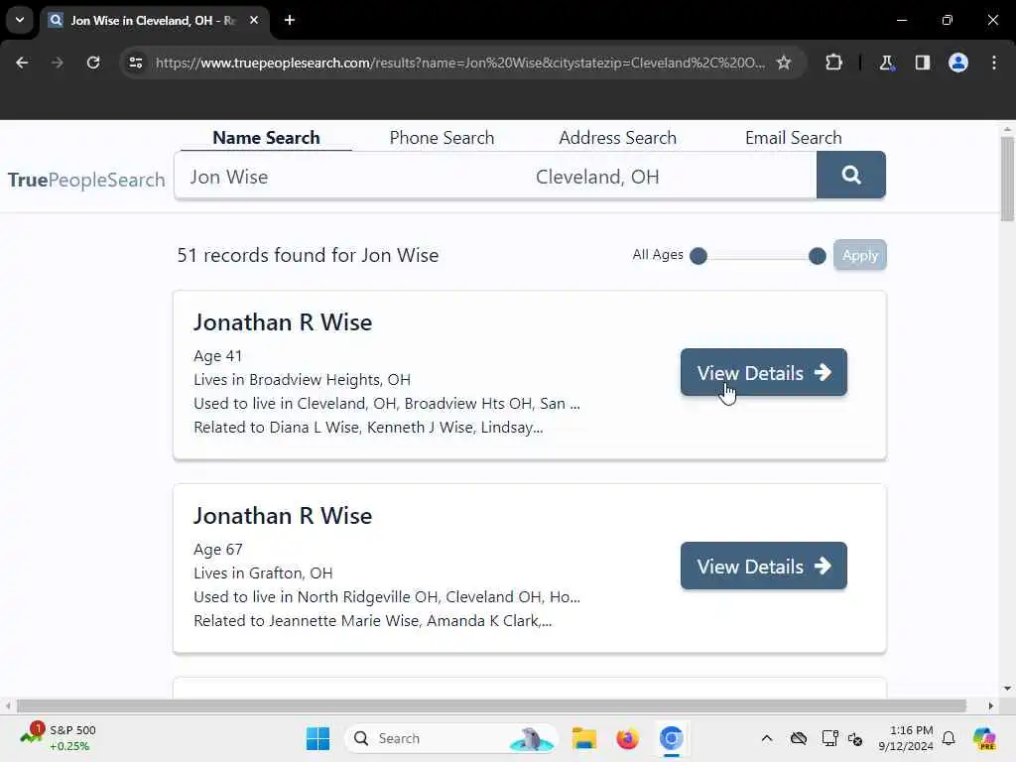Screen dimensions: 1016x762
Task: Open the taskbar clock showing 1:16 PM
Action: click(906, 738)
